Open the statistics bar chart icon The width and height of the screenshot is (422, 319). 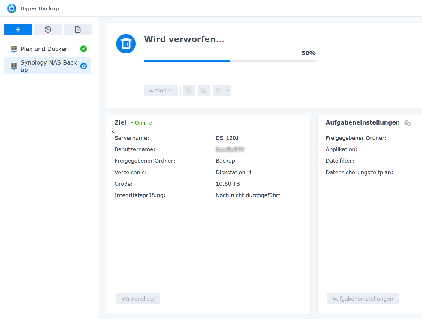click(x=204, y=90)
